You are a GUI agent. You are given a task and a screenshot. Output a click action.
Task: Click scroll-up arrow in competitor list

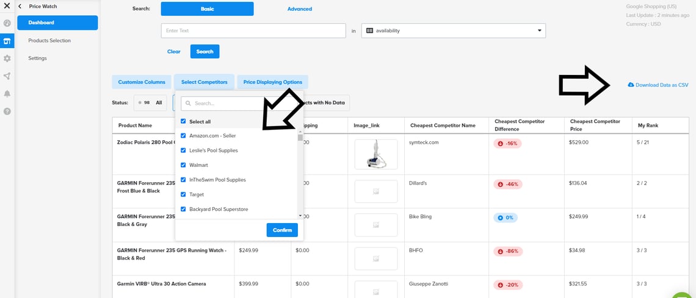point(300,131)
